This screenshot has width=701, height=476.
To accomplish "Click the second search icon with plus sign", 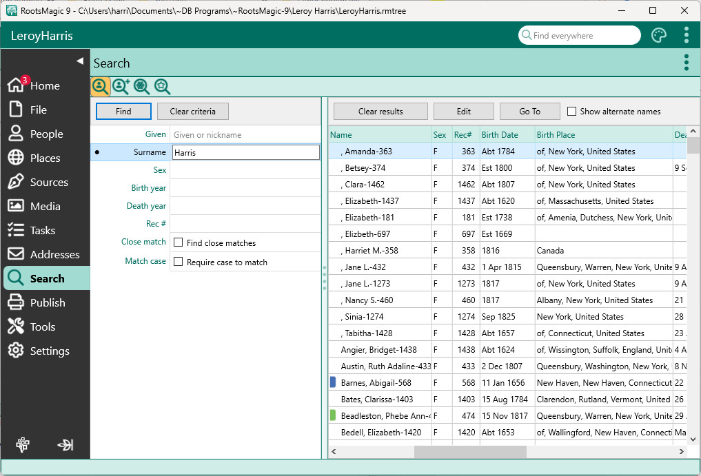I will coord(121,86).
